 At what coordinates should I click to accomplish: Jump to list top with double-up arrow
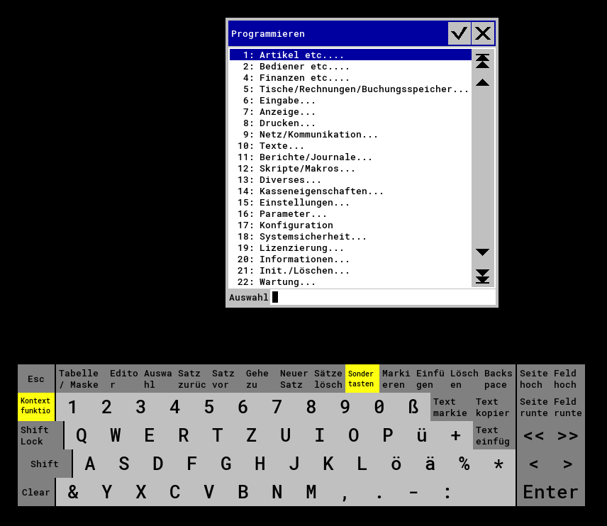pos(482,61)
